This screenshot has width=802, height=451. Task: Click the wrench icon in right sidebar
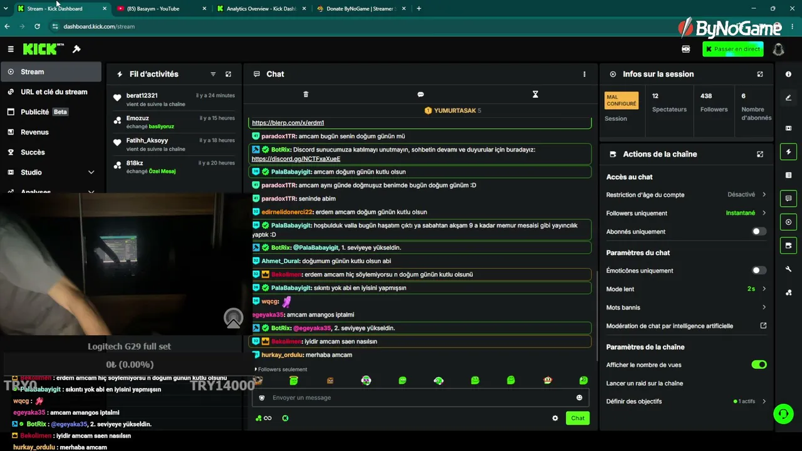(788, 269)
